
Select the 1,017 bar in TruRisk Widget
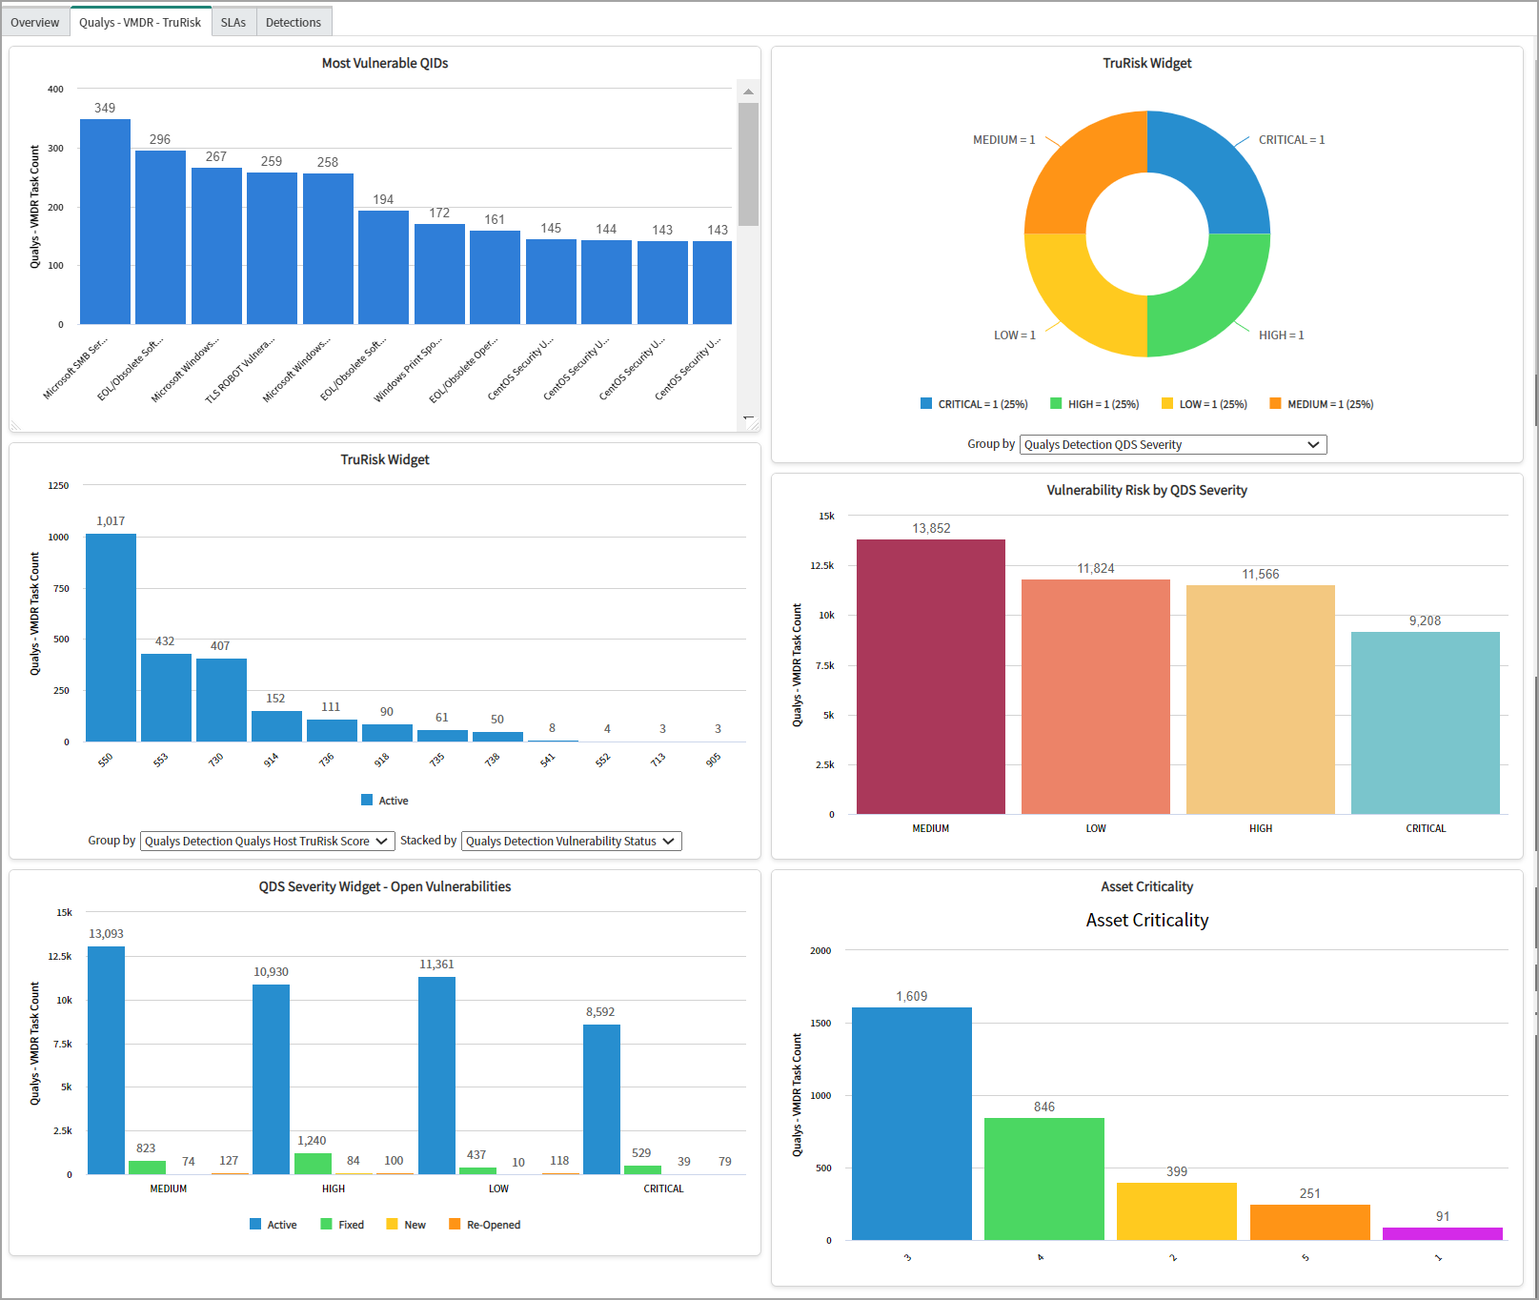point(109,639)
